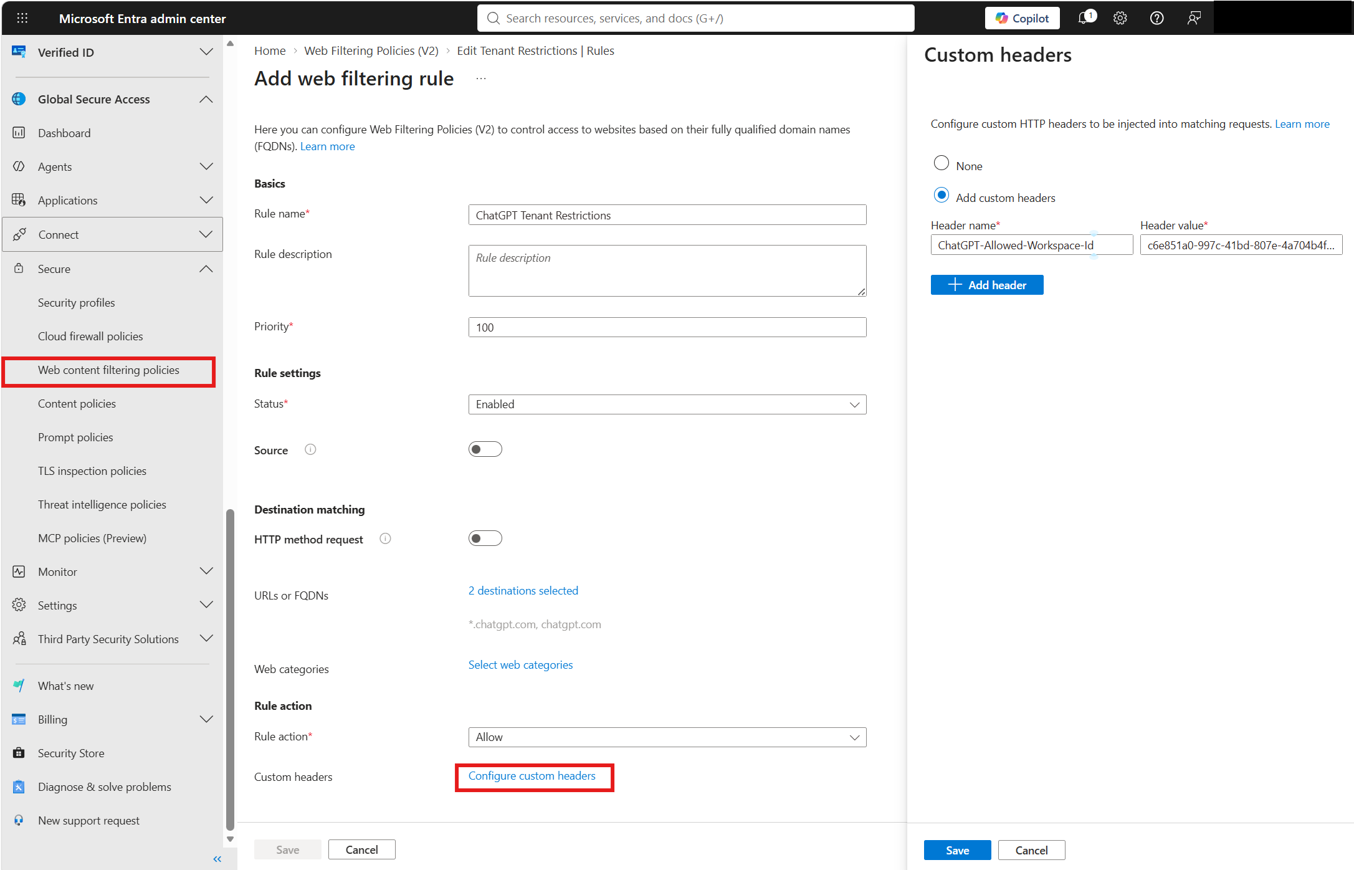
Task: Click the sidebar vertical scrollbar thumb
Action: pyautogui.click(x=230, y=670)
